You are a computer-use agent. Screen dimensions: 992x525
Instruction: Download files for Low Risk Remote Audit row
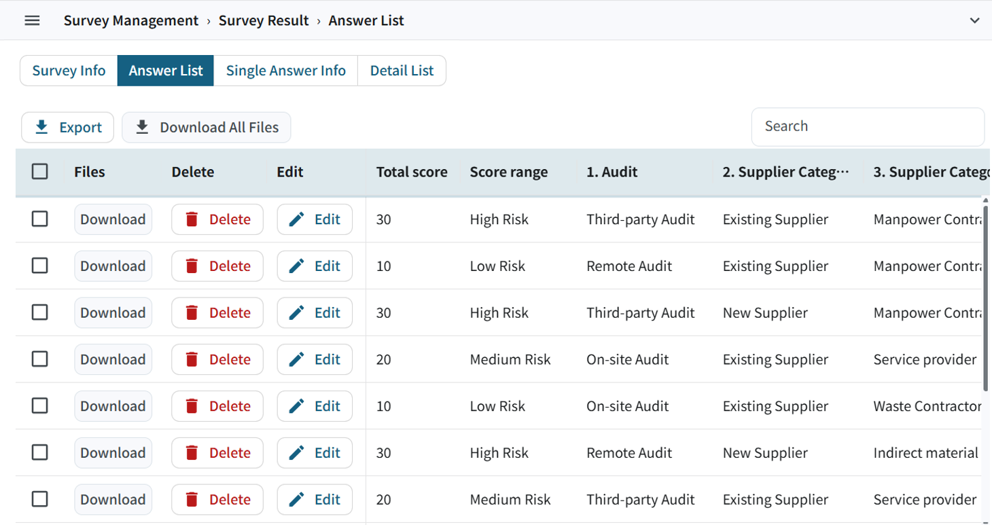(x=113, y=266)
